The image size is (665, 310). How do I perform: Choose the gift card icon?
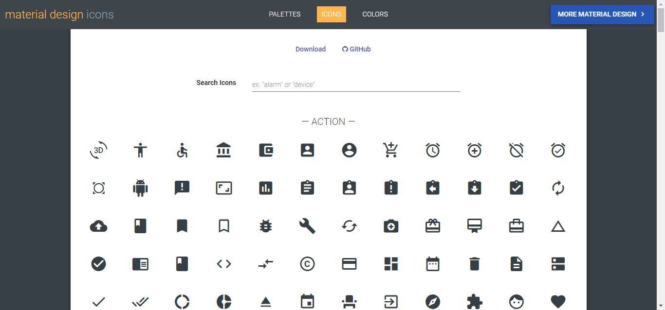433,226
